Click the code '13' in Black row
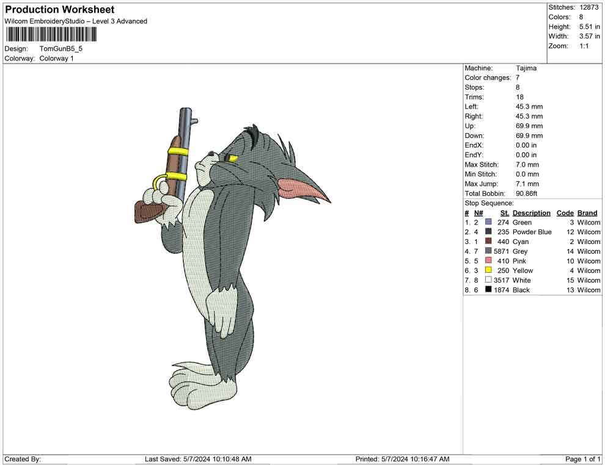Screen dimensions: 605x465 (x=570, y=290)
